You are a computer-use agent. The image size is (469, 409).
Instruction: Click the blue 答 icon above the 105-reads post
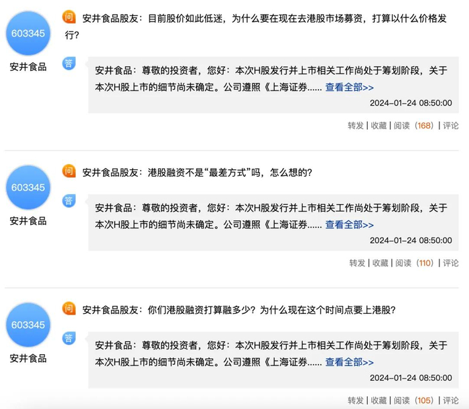click(69, 338)
